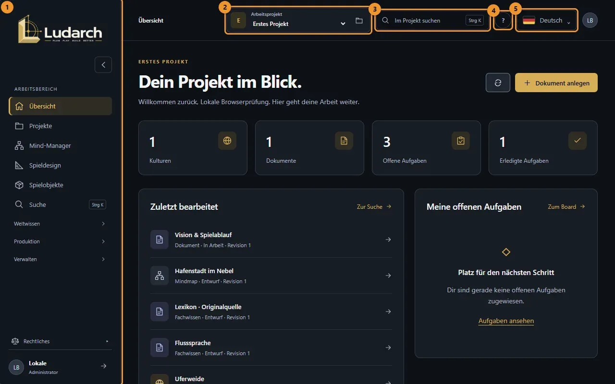Click the question mark help button
Screen dimensions: 615x384
503,21
